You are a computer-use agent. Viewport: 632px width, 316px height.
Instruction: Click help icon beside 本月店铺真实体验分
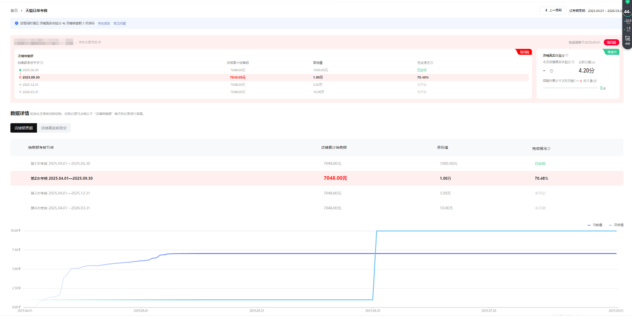(x=573, y=62)
